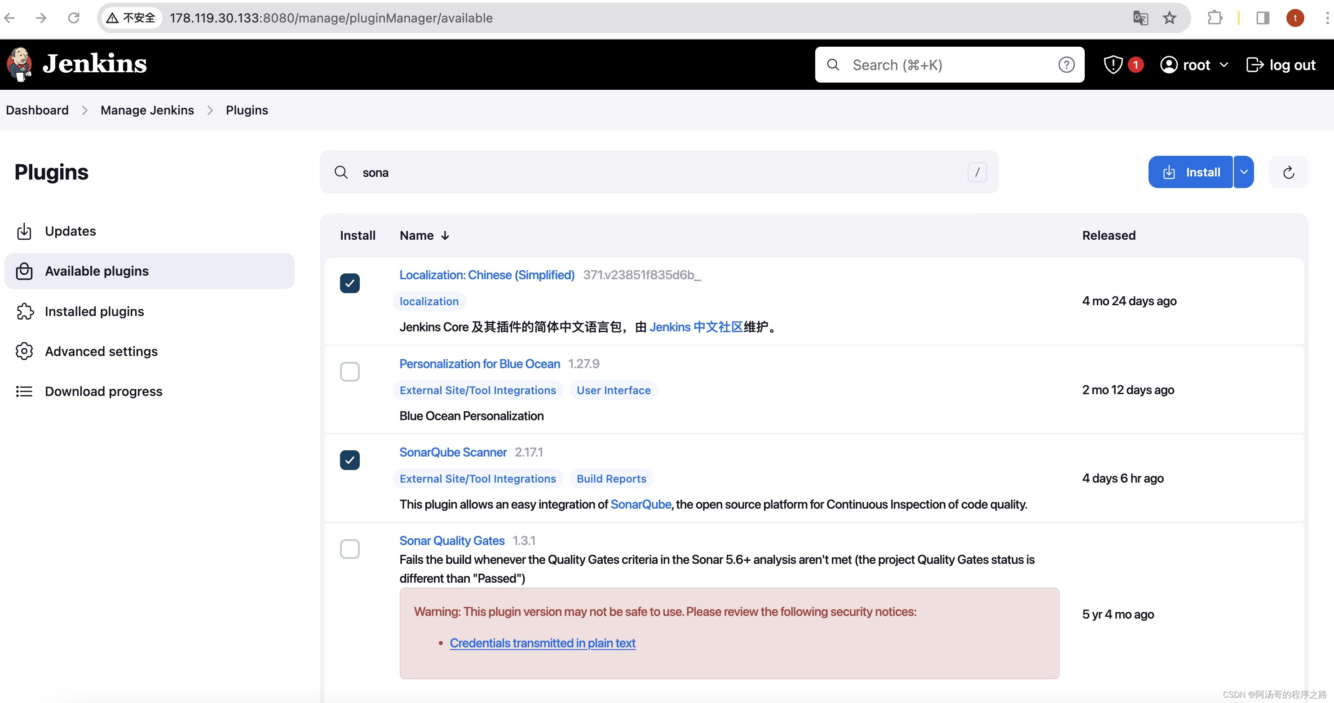Navigate to Manage Jenkins breadcrumb
This screenshot has width=1334, height=703.
147,110
